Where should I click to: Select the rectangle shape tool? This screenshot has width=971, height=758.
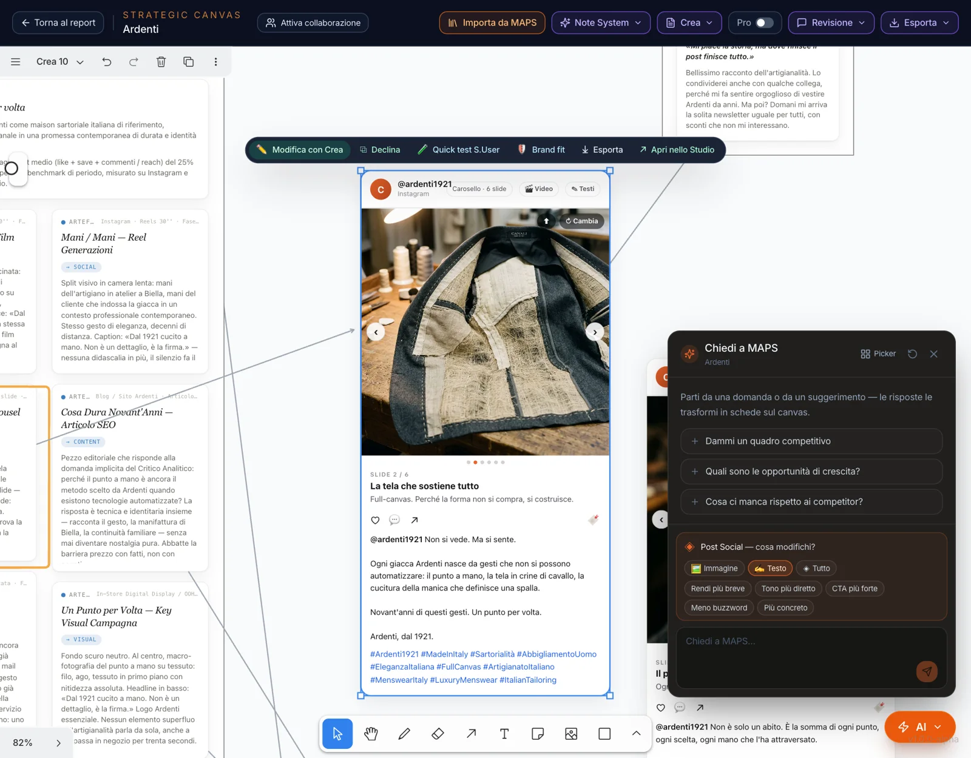(604, 734)
